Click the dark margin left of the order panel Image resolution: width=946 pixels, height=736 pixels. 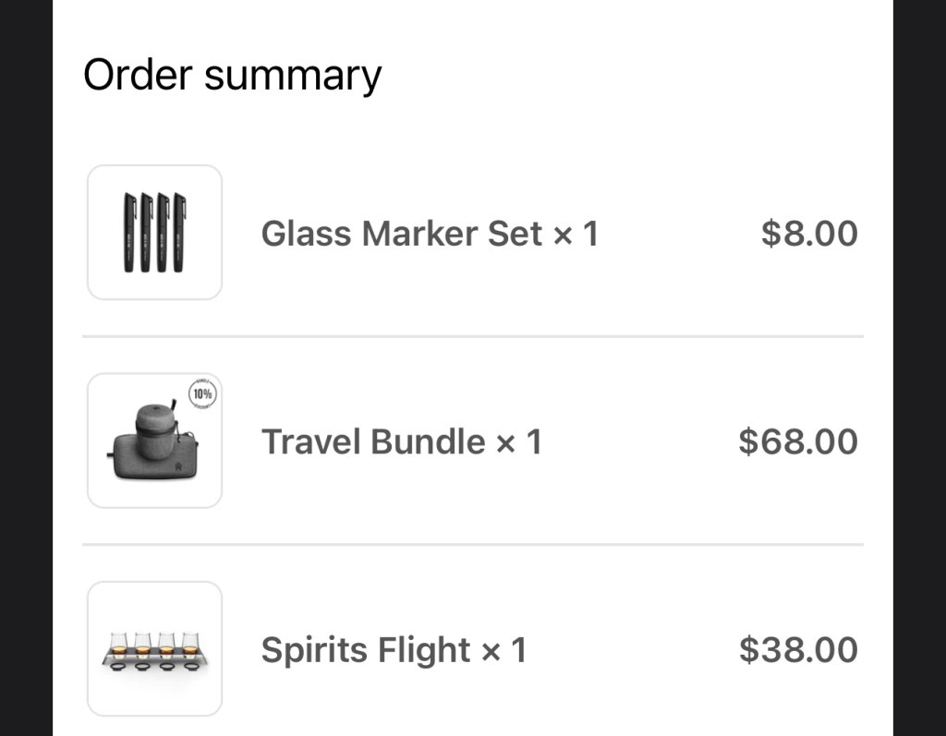26,369
